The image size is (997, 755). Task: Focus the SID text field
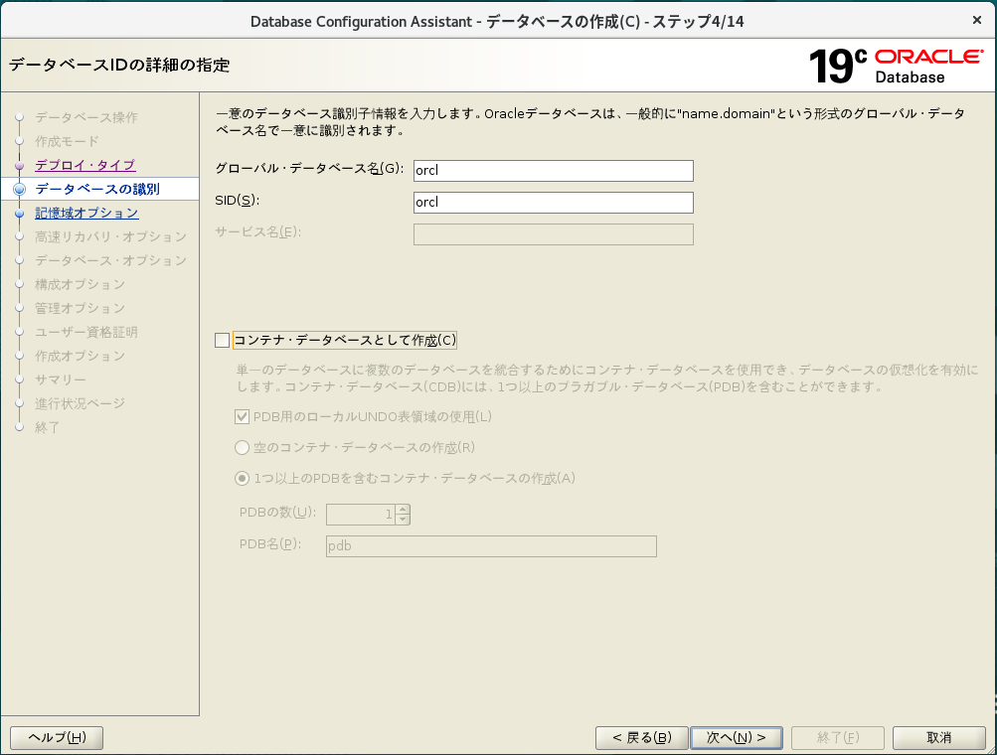pyautogui.click(x=553, y=203)
